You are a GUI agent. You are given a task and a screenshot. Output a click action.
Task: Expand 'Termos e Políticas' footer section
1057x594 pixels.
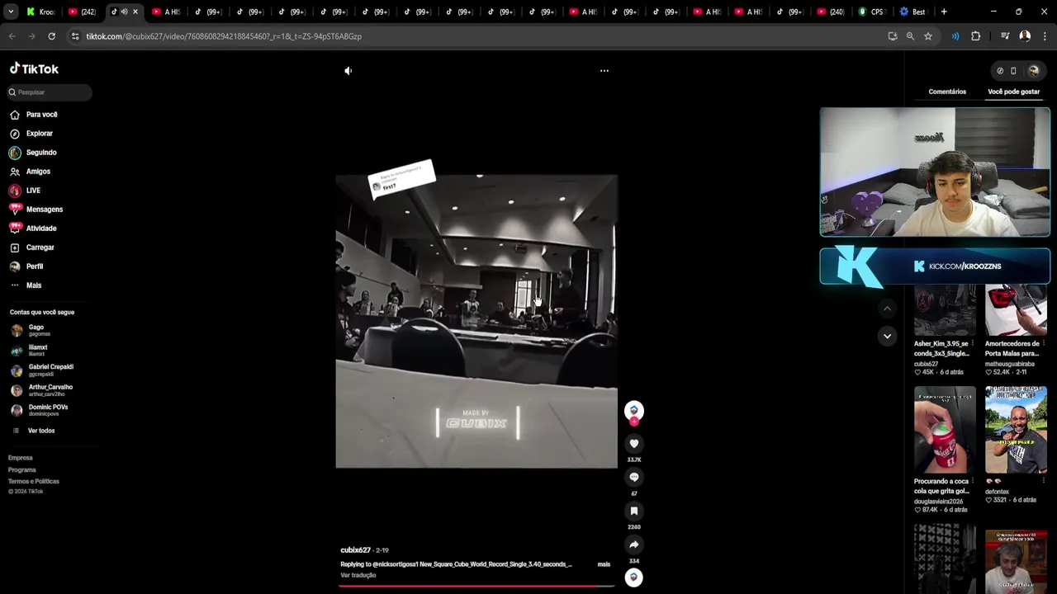click(x=34, y=481)
